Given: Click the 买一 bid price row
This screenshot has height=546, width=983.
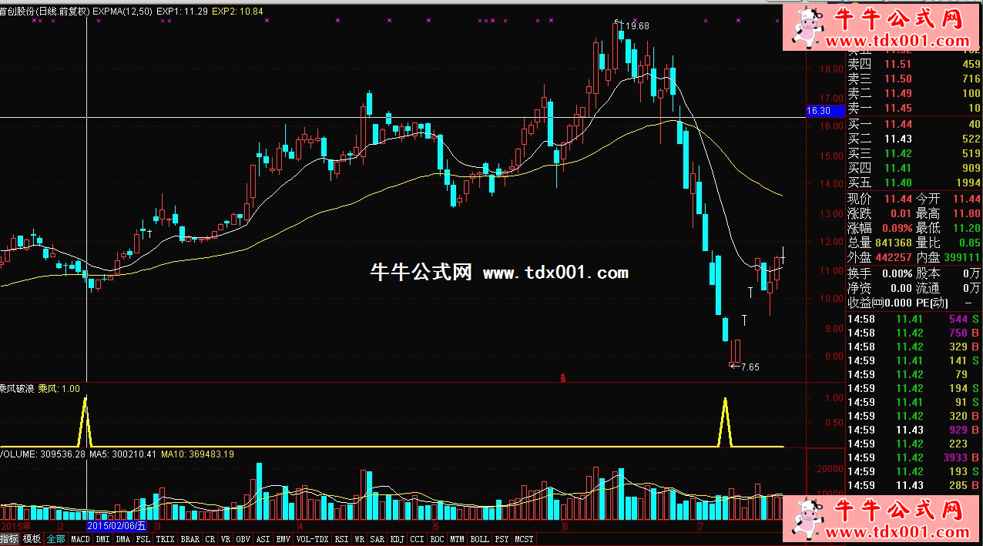Looking at the screenshot, I should click(x=914, y=124).
